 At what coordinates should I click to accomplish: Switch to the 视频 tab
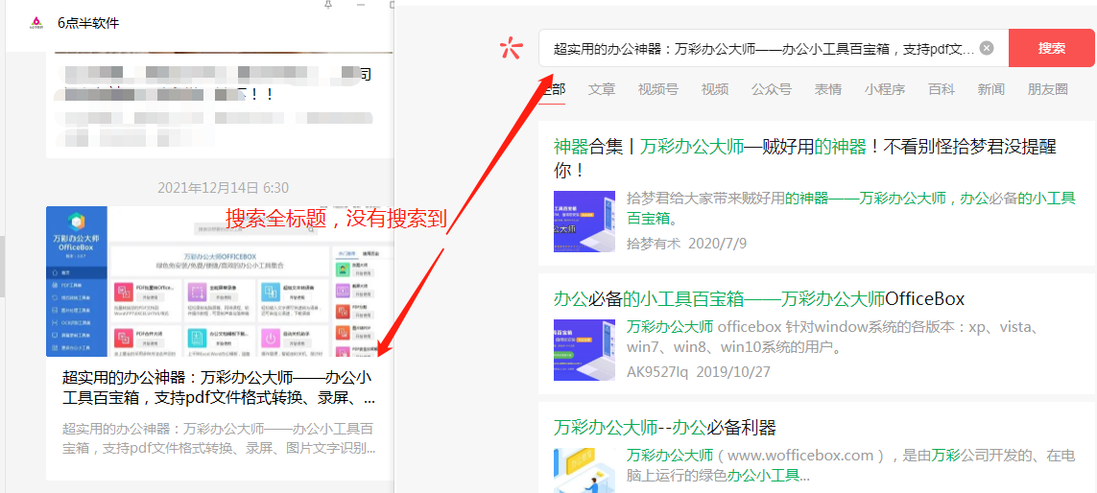coord(715,89)
